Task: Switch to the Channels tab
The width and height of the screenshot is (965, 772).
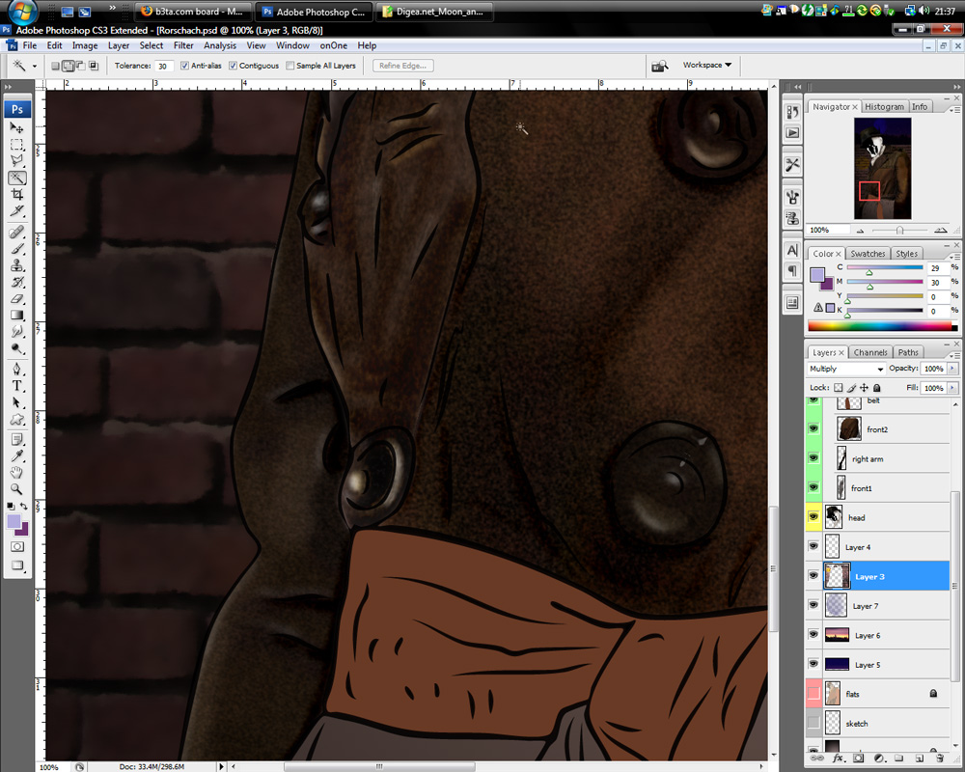Action: (x=870, y=352)
